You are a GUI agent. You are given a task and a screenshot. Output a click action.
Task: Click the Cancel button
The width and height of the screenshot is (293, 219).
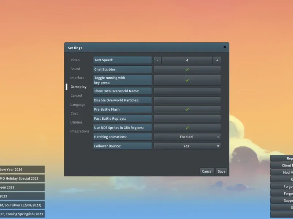pos(207,171)
